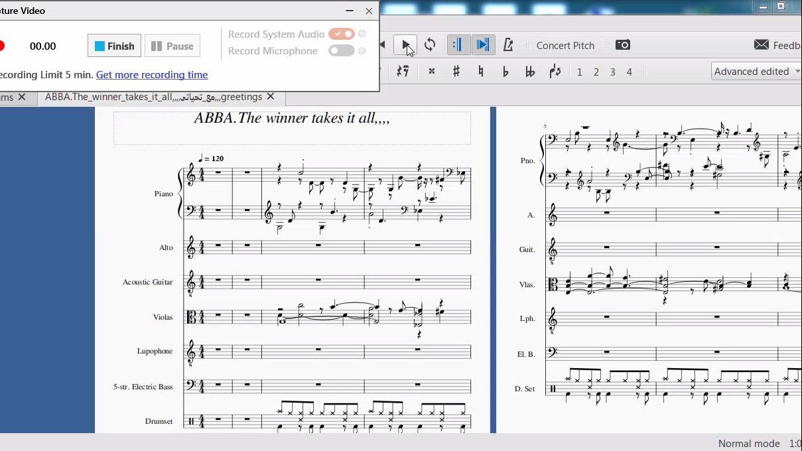Select voice 1

579,72
